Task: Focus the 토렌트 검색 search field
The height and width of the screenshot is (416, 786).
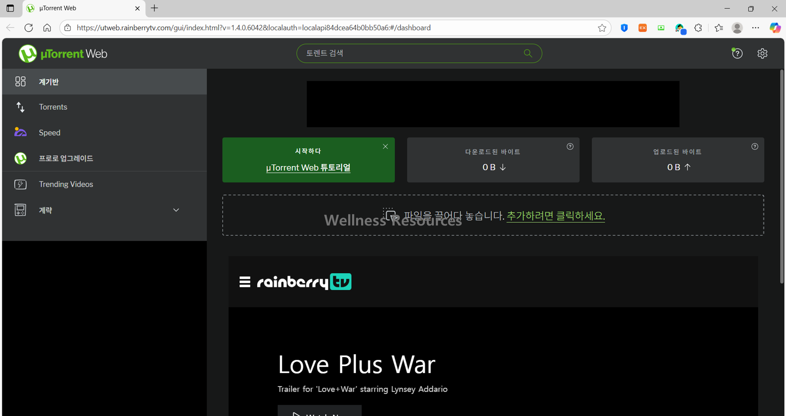Action: click(x=419, y=53)
